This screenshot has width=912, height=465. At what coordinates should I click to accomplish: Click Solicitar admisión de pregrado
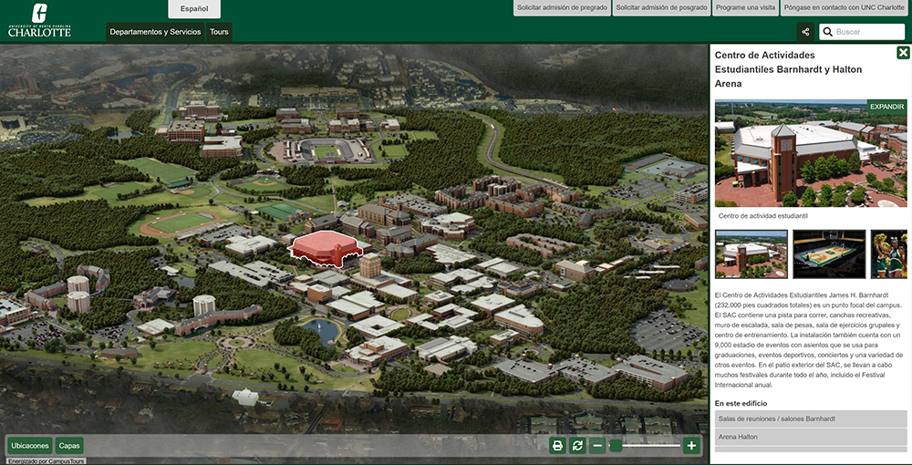(x=562, y=7)
